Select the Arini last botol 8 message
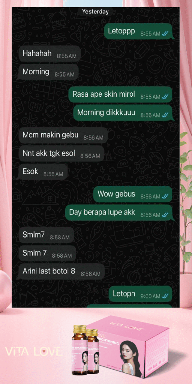Screen dimensions: 192x384 coord(61,271)
